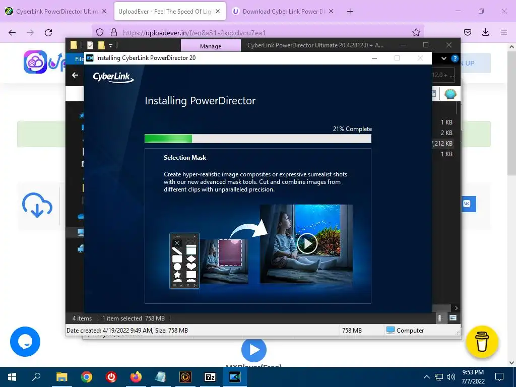The height and width of the screenshot is (387, 516).
Task: Open Firefox from the taskbar
Action: coord(136,377)
